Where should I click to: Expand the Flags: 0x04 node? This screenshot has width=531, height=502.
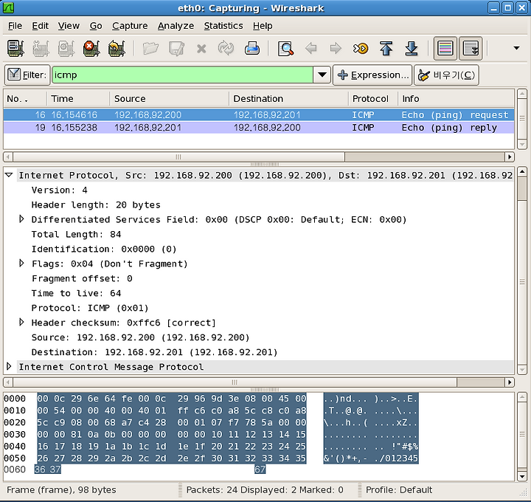[x=21, y=264]
